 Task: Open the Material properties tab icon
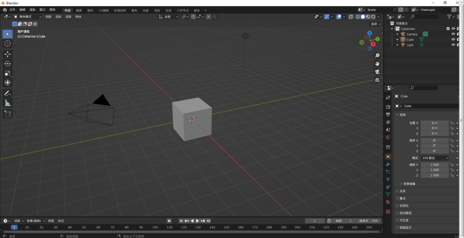tap(388, 202)
